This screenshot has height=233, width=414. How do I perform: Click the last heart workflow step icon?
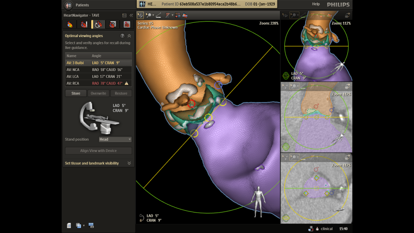127,25
